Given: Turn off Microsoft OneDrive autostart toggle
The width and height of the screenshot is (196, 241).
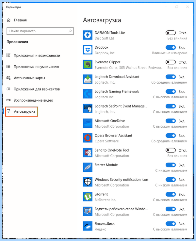Looking at the screenshot, I should tap(171, 121).
